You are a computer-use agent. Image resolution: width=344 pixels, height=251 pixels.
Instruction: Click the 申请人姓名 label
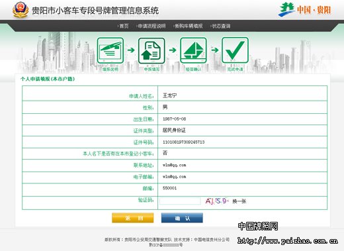142,96
